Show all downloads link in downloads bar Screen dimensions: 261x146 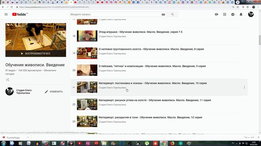tap(249, 137)
